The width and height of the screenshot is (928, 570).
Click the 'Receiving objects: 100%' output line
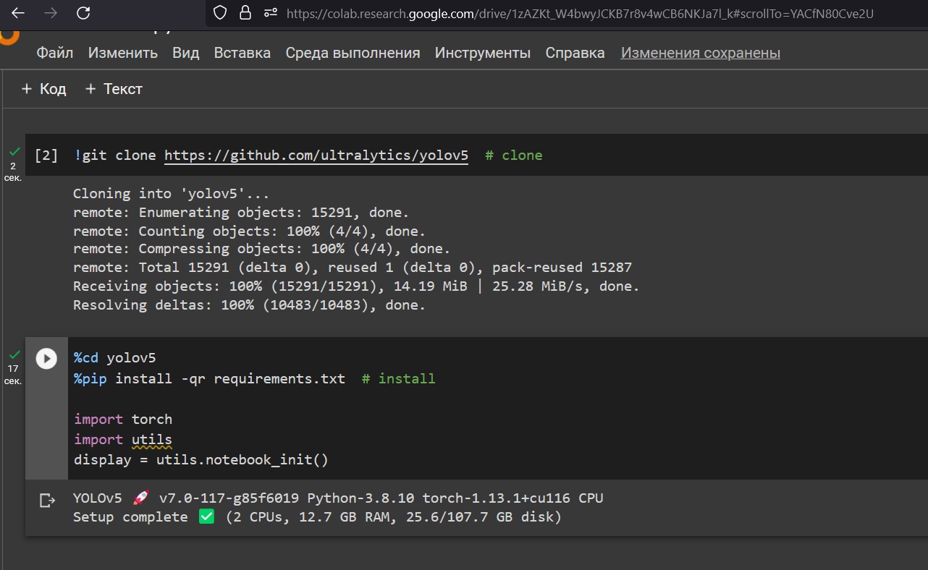tap(356, 286)
